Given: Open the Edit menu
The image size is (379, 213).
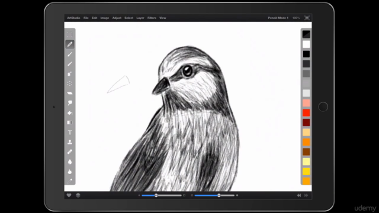Looking at the screenshot, I should pos(94,18).
